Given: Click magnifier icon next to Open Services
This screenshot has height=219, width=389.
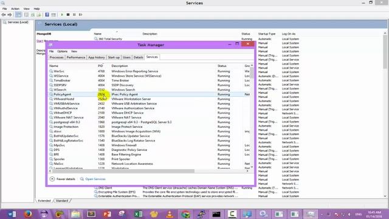Looking at the screenshot, I should click(82, 179).
